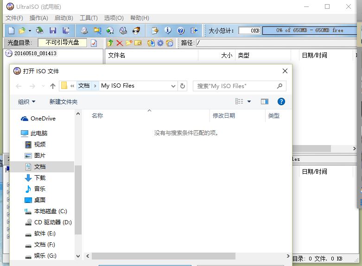The image size is (362, 266).
Task: Click the 路径 path input field
Action: (x=277, y=43)
